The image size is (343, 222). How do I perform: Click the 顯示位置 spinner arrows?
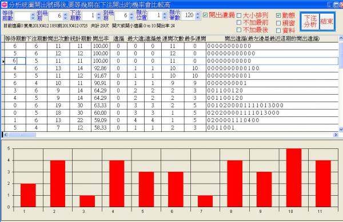(x=165, y=16)
